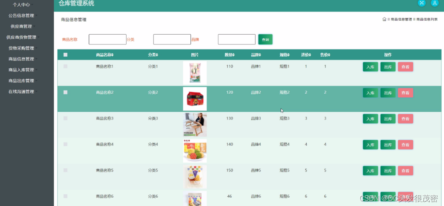Select the quantity value 150

click(x=230, y=170)
